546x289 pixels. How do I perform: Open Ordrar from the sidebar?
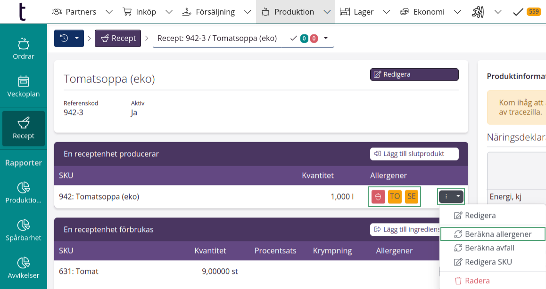pos(23,49)
